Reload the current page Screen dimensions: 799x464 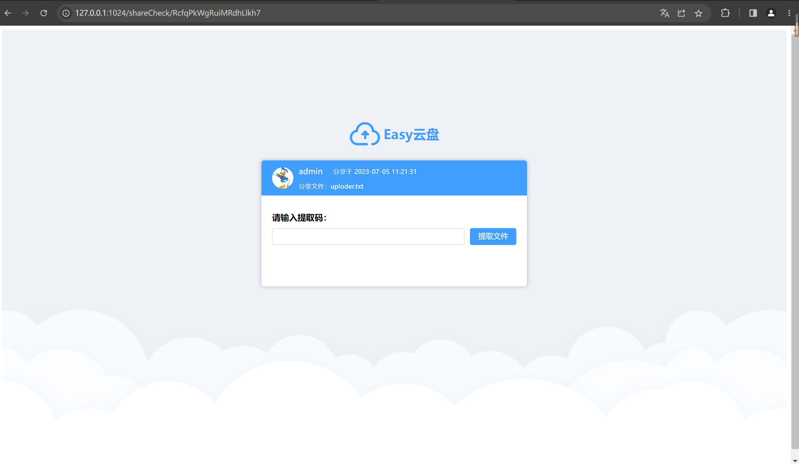pos(44,13)
